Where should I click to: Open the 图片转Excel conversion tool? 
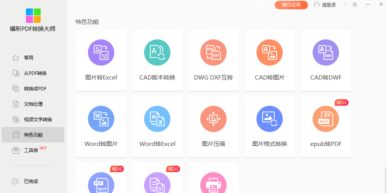coord(101,60)
